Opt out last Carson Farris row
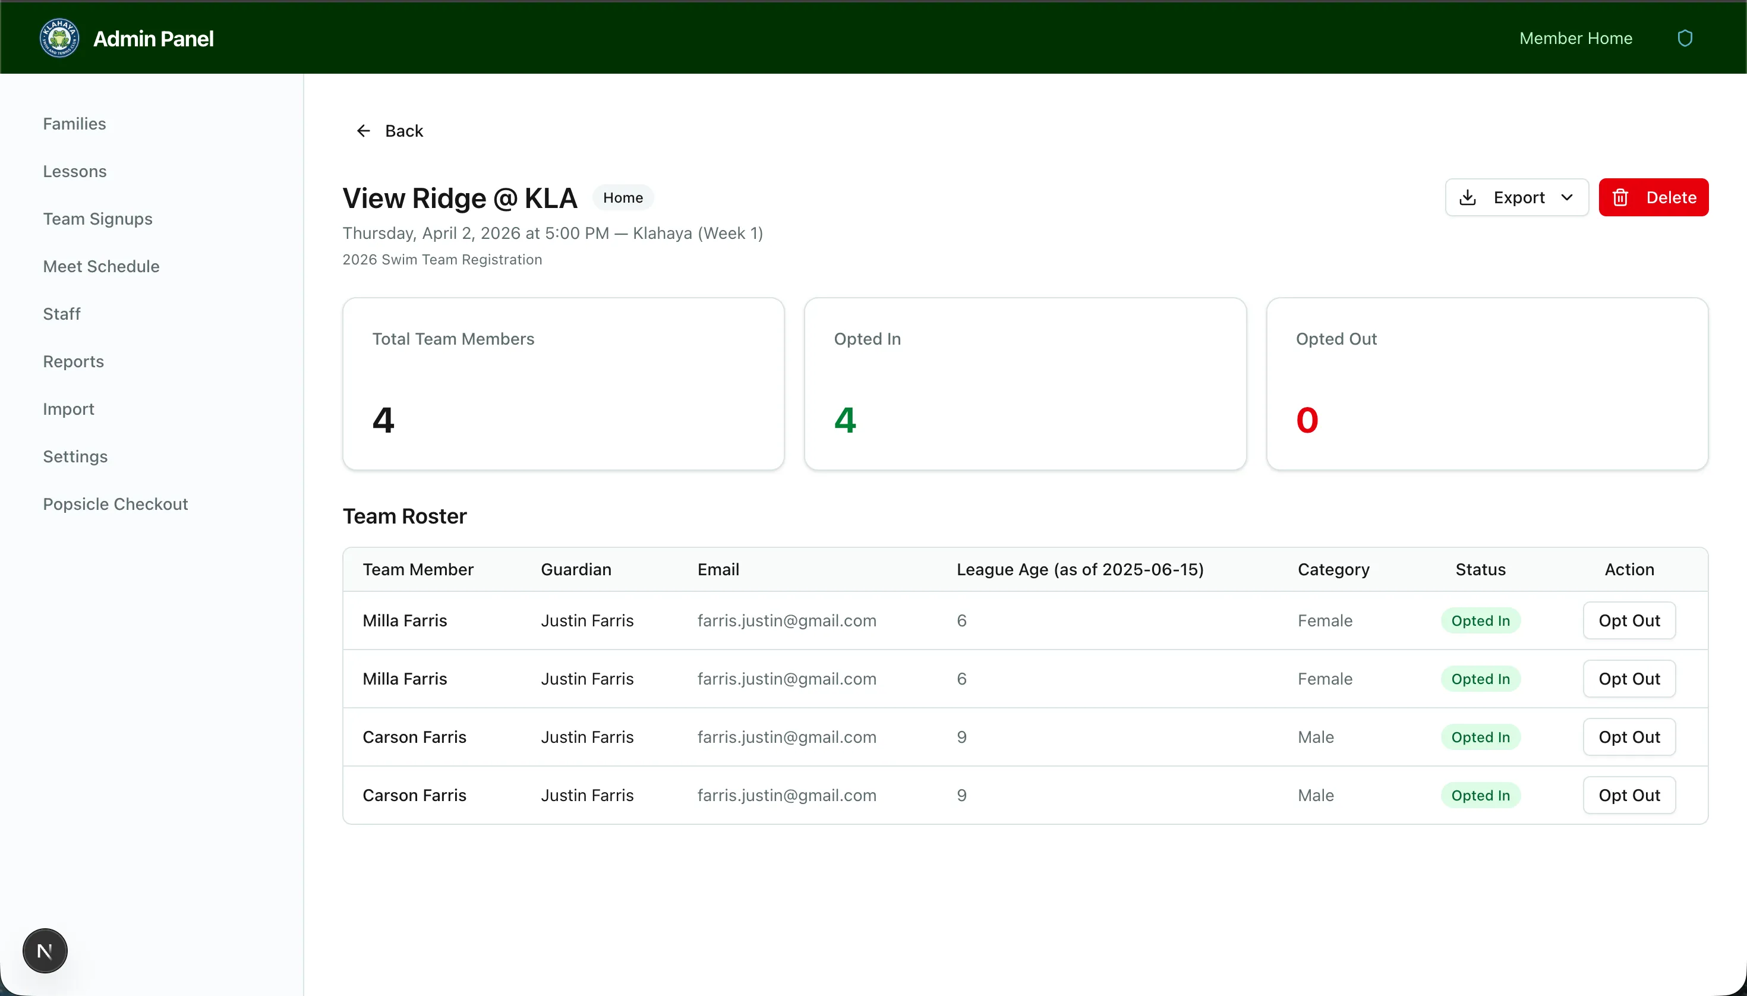 coord(1629,795)
